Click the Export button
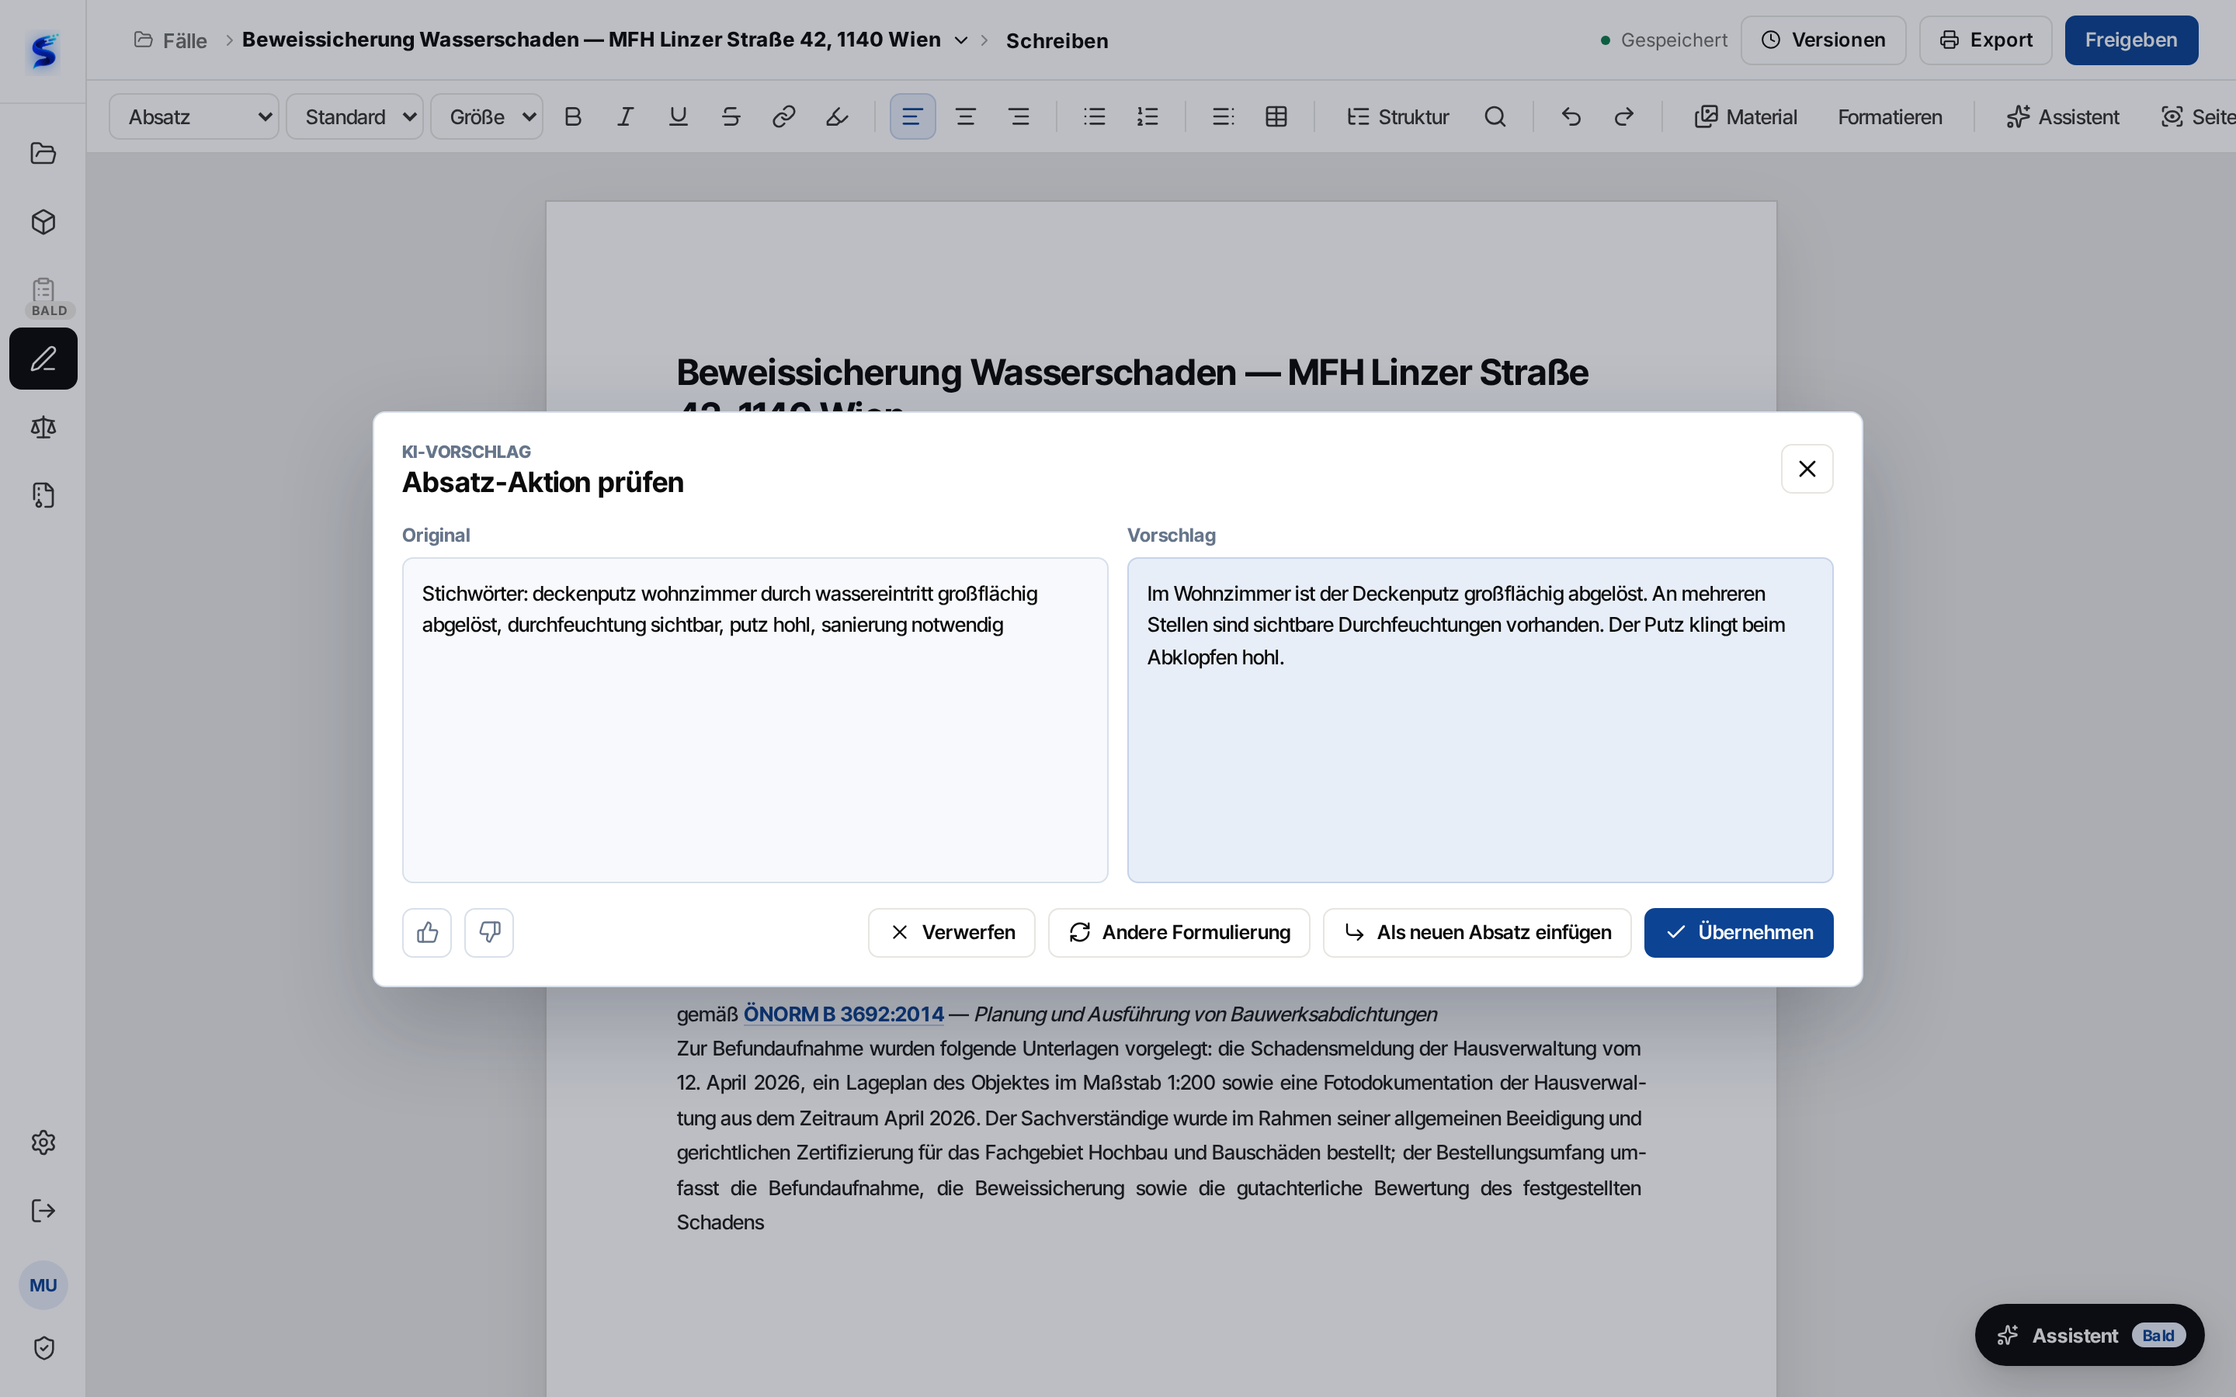This screenshot has width=2236, height=1397. 1985,40
